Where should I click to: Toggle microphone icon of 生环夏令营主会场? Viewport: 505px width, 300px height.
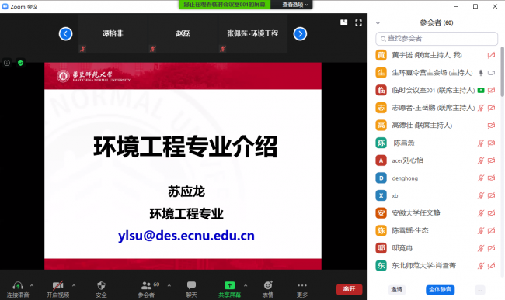(481, 73)
